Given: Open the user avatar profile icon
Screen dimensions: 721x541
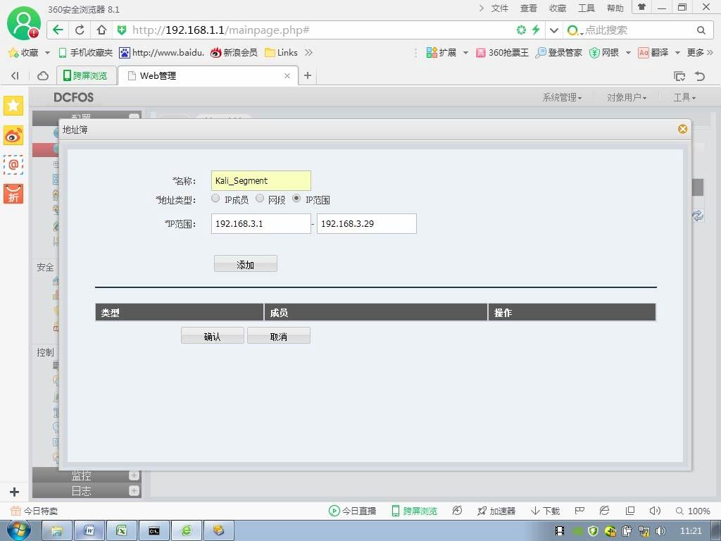Looking at the screenshot, I should pyautogui.click(x=23, y=23).
